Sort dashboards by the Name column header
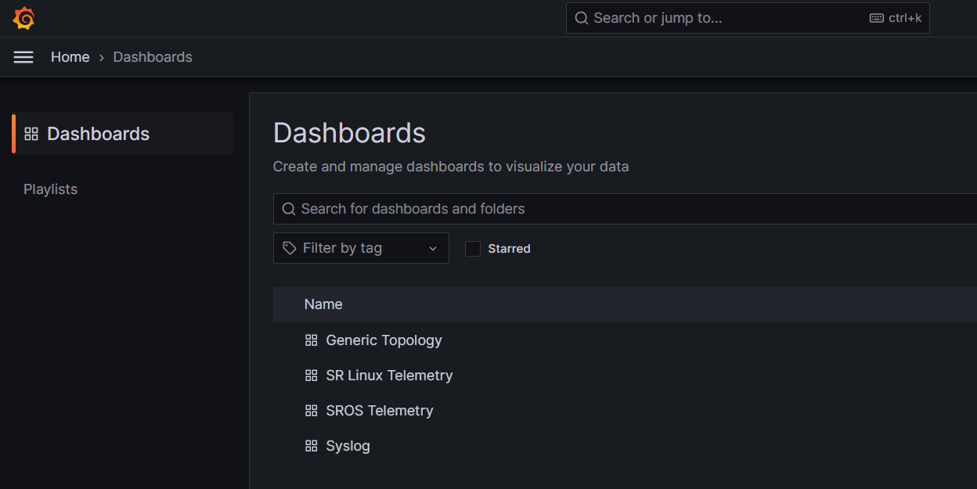 323,304
